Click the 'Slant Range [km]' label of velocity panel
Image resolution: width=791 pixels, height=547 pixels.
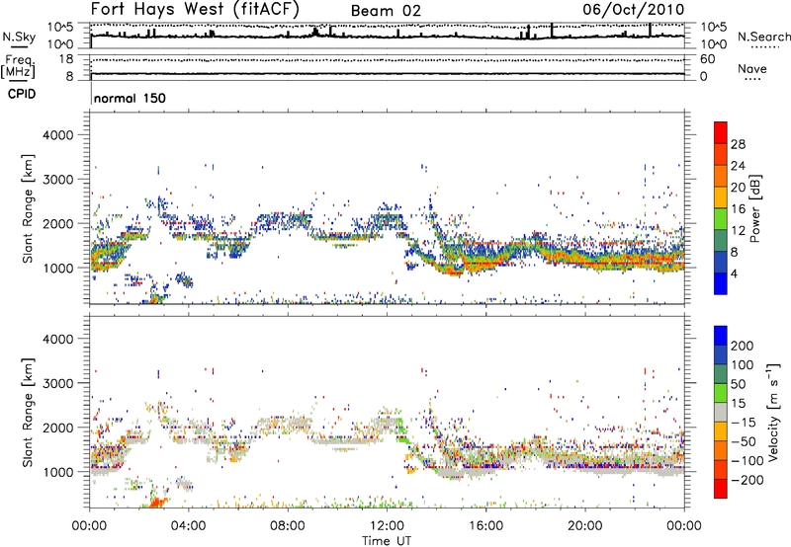[x=28, y=413]
